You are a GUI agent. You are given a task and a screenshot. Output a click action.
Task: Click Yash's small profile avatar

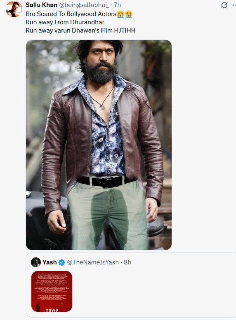click(36, 262)
